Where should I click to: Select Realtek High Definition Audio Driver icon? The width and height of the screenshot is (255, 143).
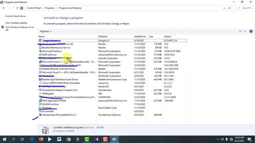point(40,79)
